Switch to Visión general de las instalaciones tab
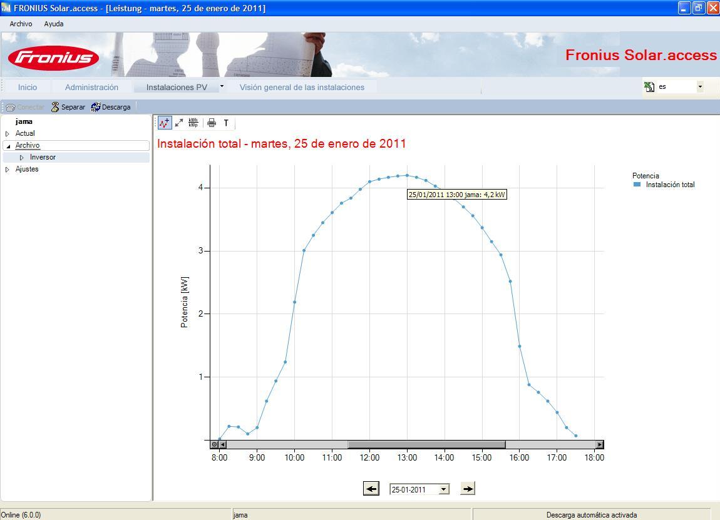Image resolution: width=720 pixels, height=520 pixels. (302, 87)
